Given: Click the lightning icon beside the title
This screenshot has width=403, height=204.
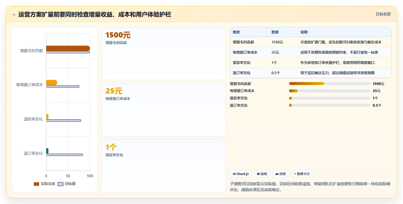Looking at the screenshot, I should coord(14,14).
